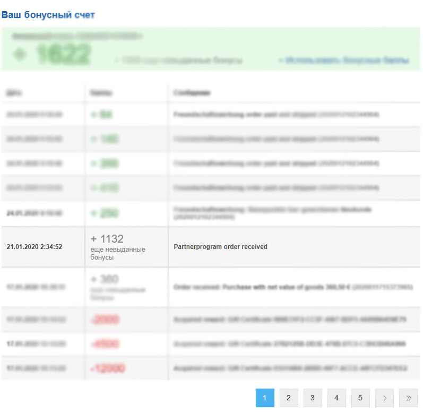
Task: Click 'Partnerprogram order received' message
Action: (220, 246)
